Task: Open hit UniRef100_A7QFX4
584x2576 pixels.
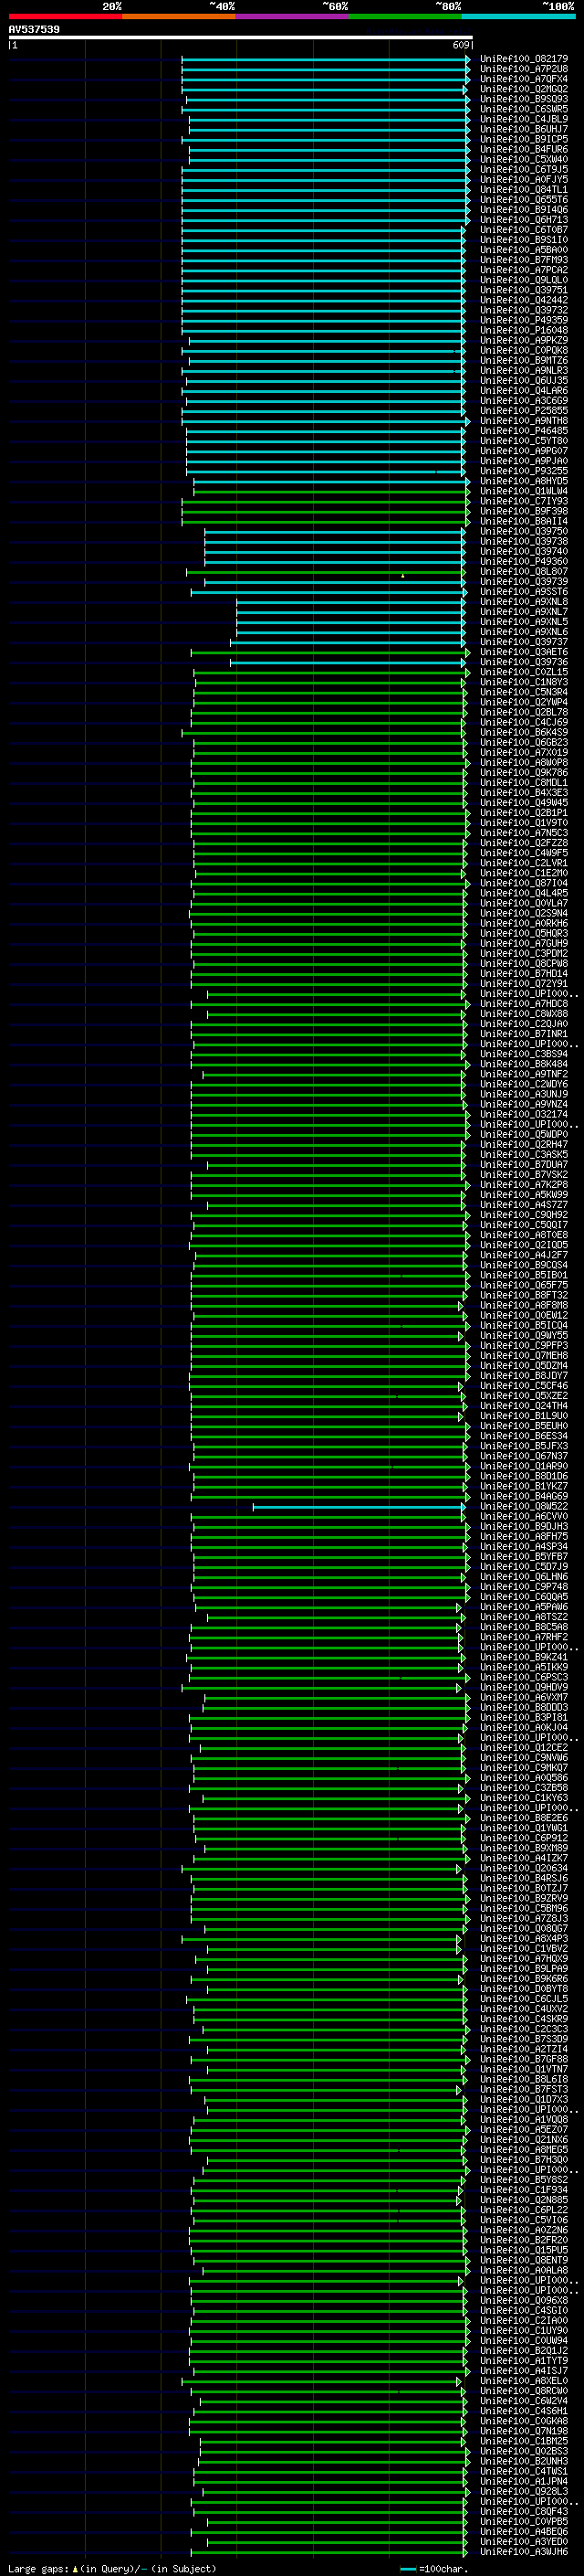Action: point(524,80)
